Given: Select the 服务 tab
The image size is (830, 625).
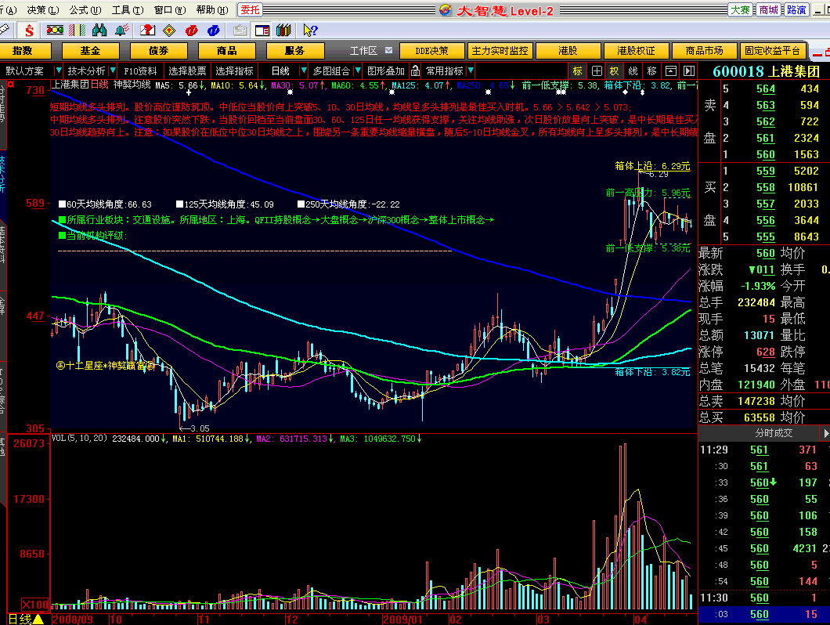Looking at the screenshot, I should point(295,51).
